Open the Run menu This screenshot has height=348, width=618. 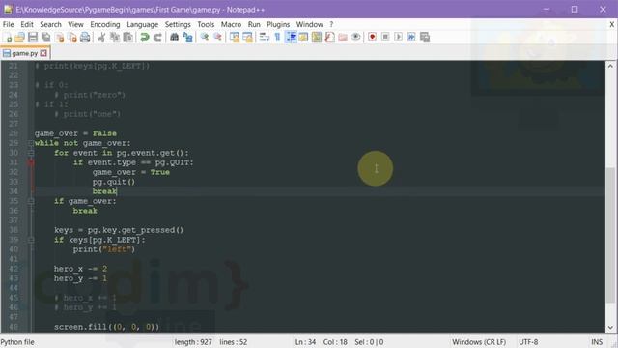[x=254, y=24]
